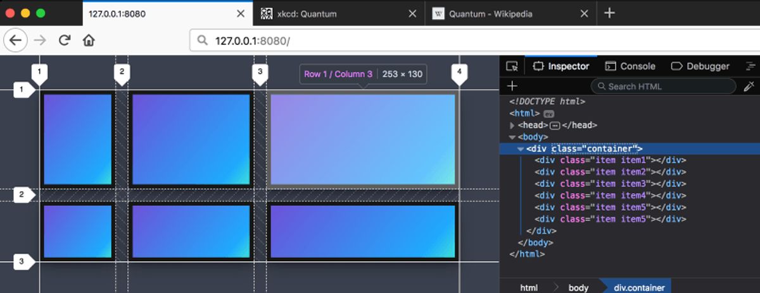
Task: Close the Quantum - Wikipedia tab
Action: coord(585,13)
